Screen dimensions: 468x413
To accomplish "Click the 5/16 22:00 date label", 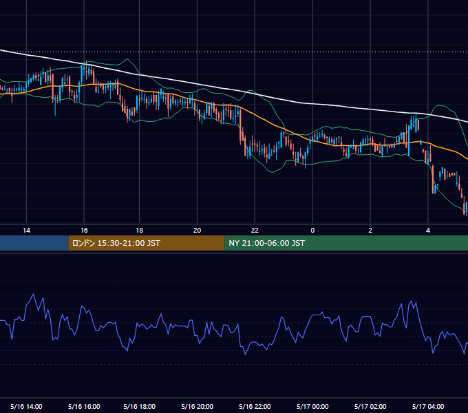I will click(x=255, y=406).
